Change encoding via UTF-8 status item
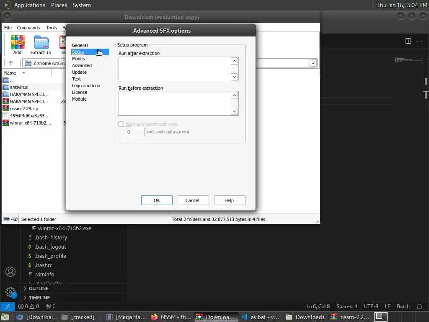Viewport: 429px width, 322px height. point(371,306)
